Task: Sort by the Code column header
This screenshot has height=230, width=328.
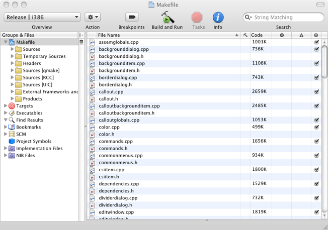Action: (x=260, y=35)
